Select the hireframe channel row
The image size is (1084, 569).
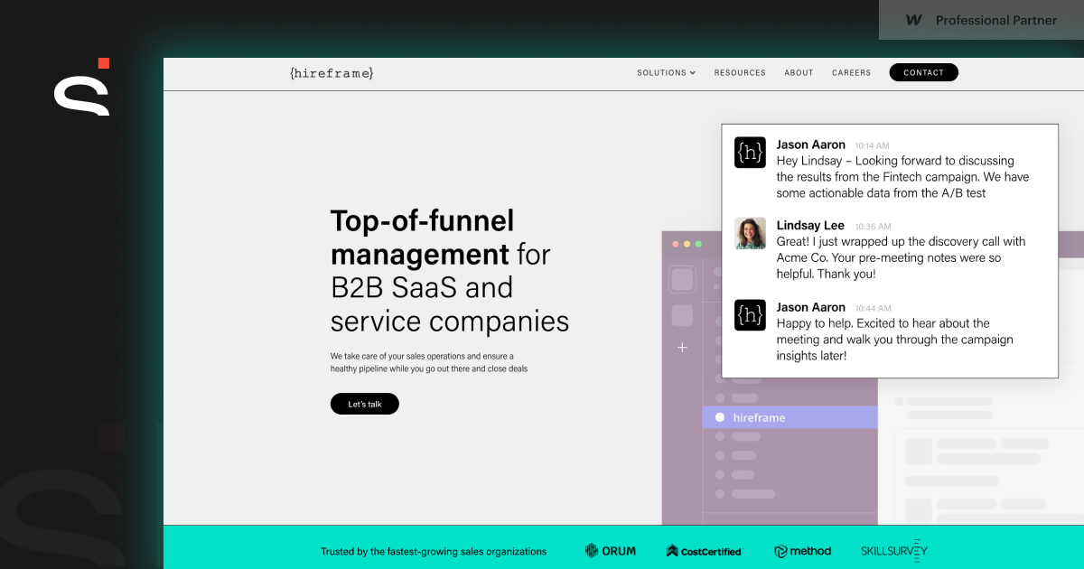(790, 417)
